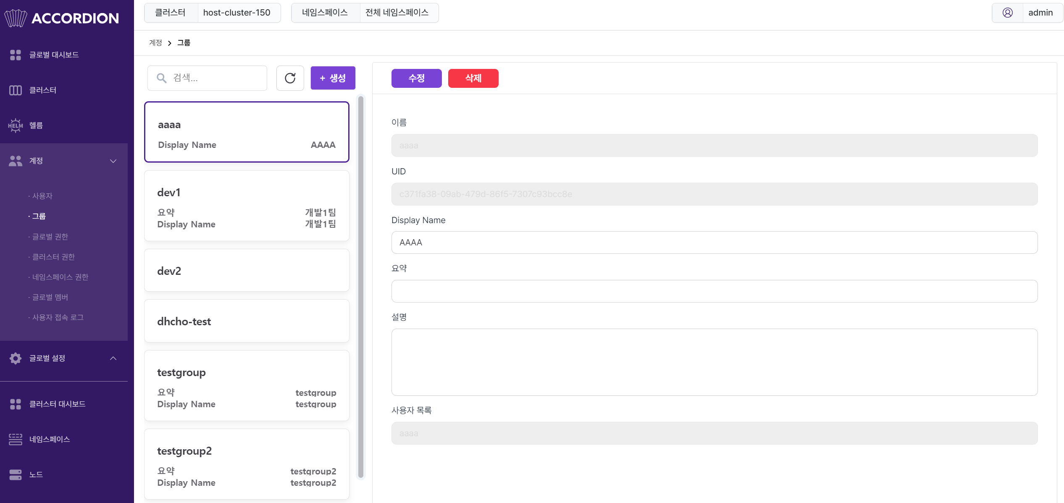Open the global dashboard grid icon

(x=16, y=55)
